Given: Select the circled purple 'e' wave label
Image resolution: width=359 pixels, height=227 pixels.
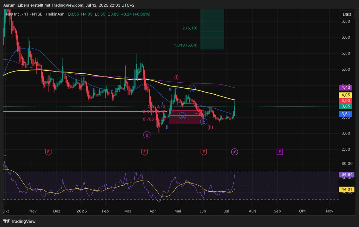Looking at the screenshot, I should (x=147, y=135).
